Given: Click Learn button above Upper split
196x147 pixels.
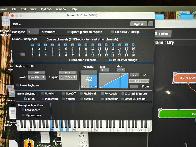Looking at the screenshot, I should point(68,73).
